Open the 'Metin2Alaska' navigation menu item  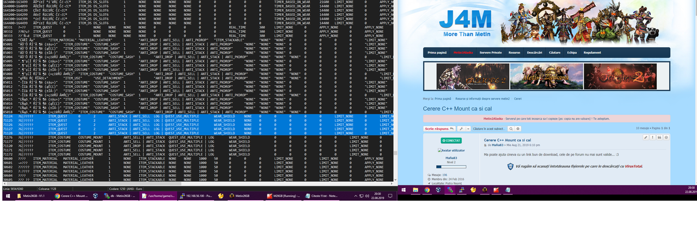[463, 53]
